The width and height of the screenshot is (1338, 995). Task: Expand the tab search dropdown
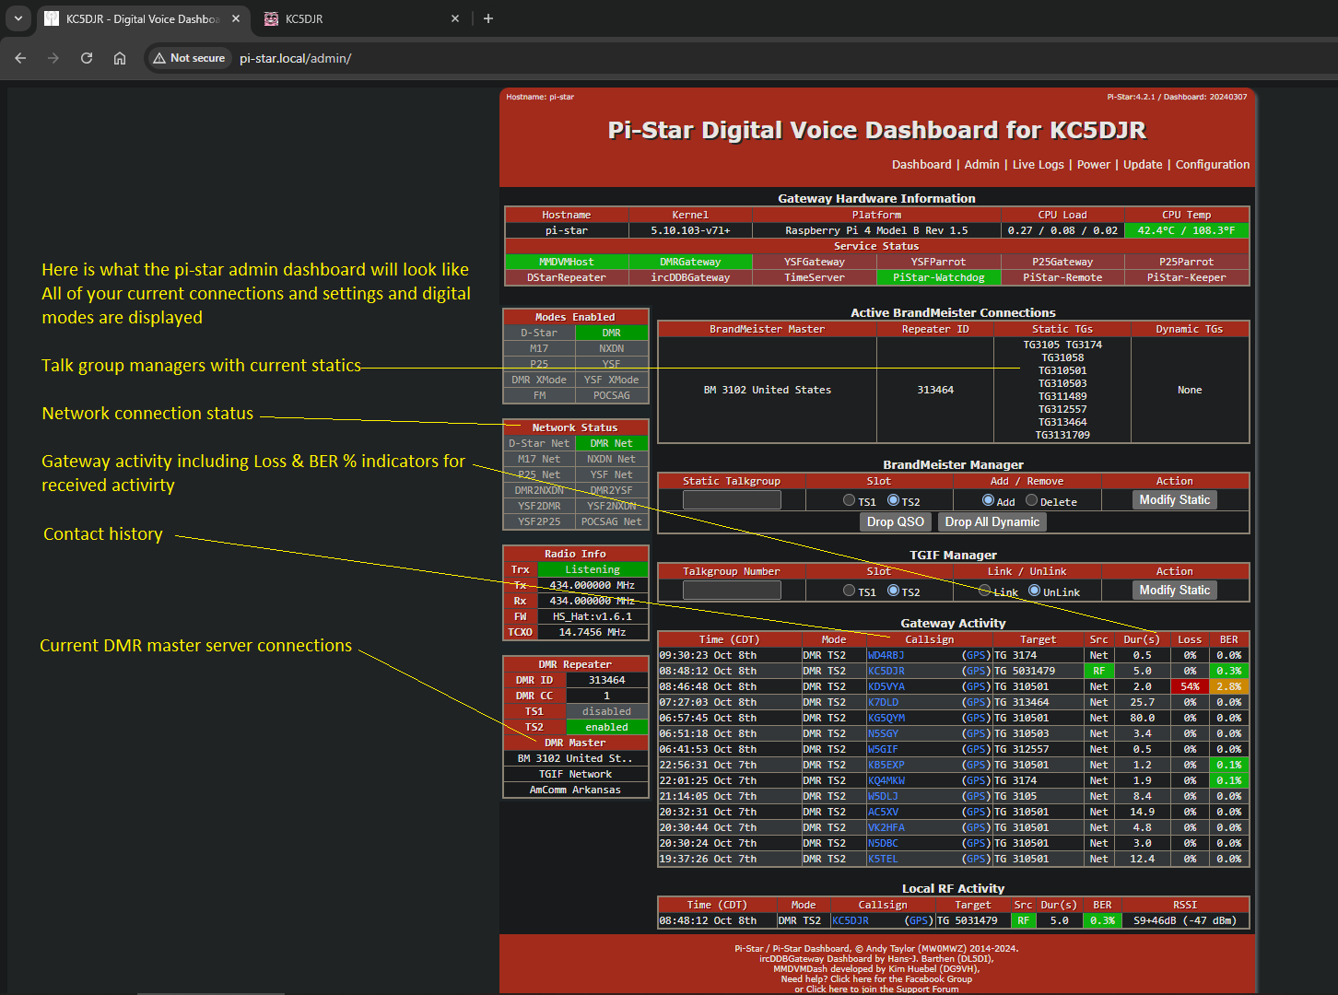pos(18,18)
